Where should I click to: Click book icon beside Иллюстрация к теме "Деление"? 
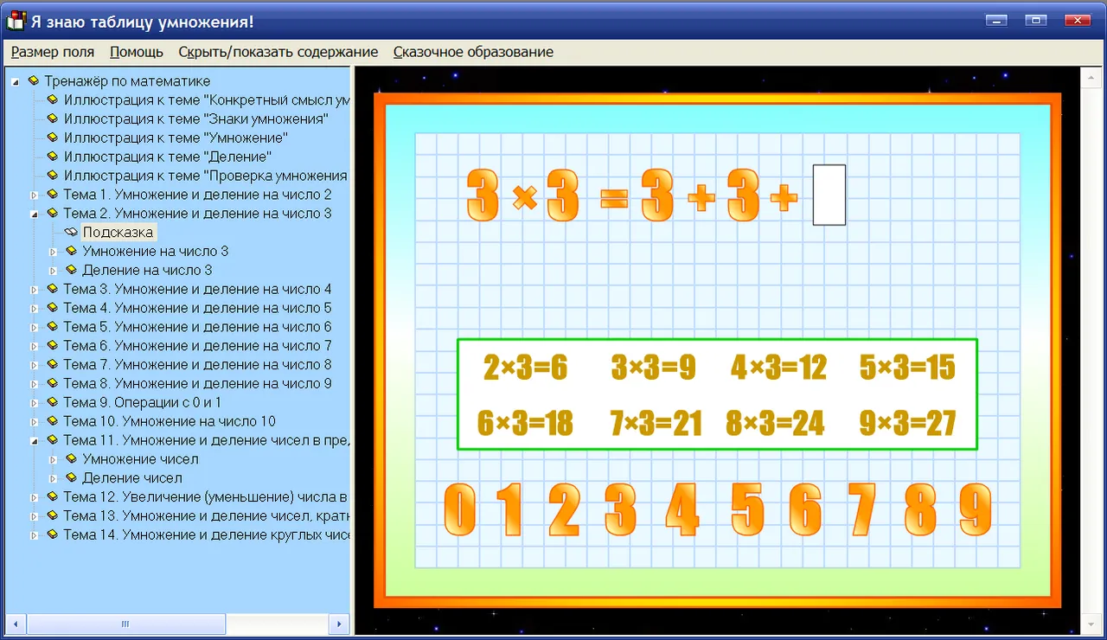pos(53,157)
